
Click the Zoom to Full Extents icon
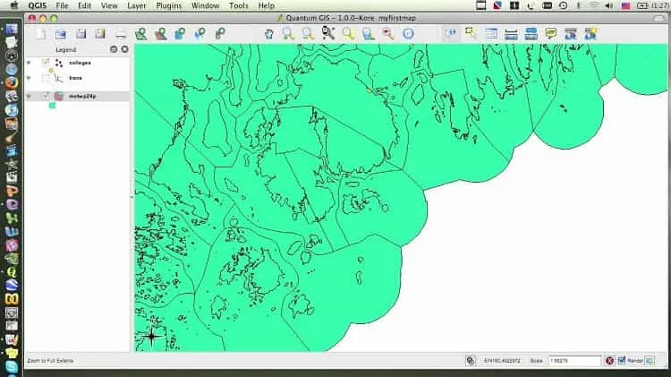[328, 33]
